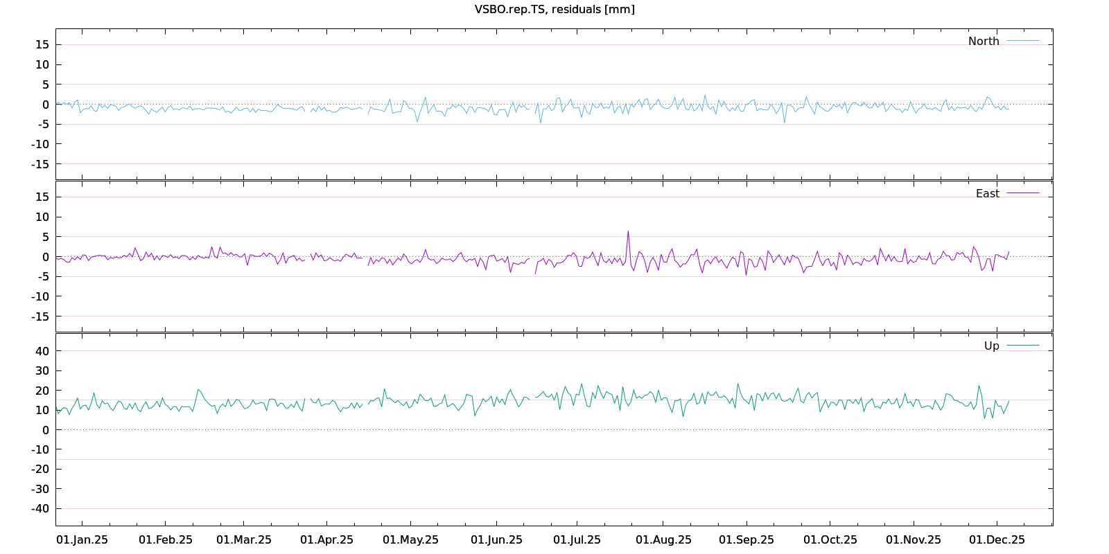This screenshot has width=1109, height=554.
Task: Select the 01.Oct.25 x-axis date label
Action: pyautogui.click(x=830, y=539)
